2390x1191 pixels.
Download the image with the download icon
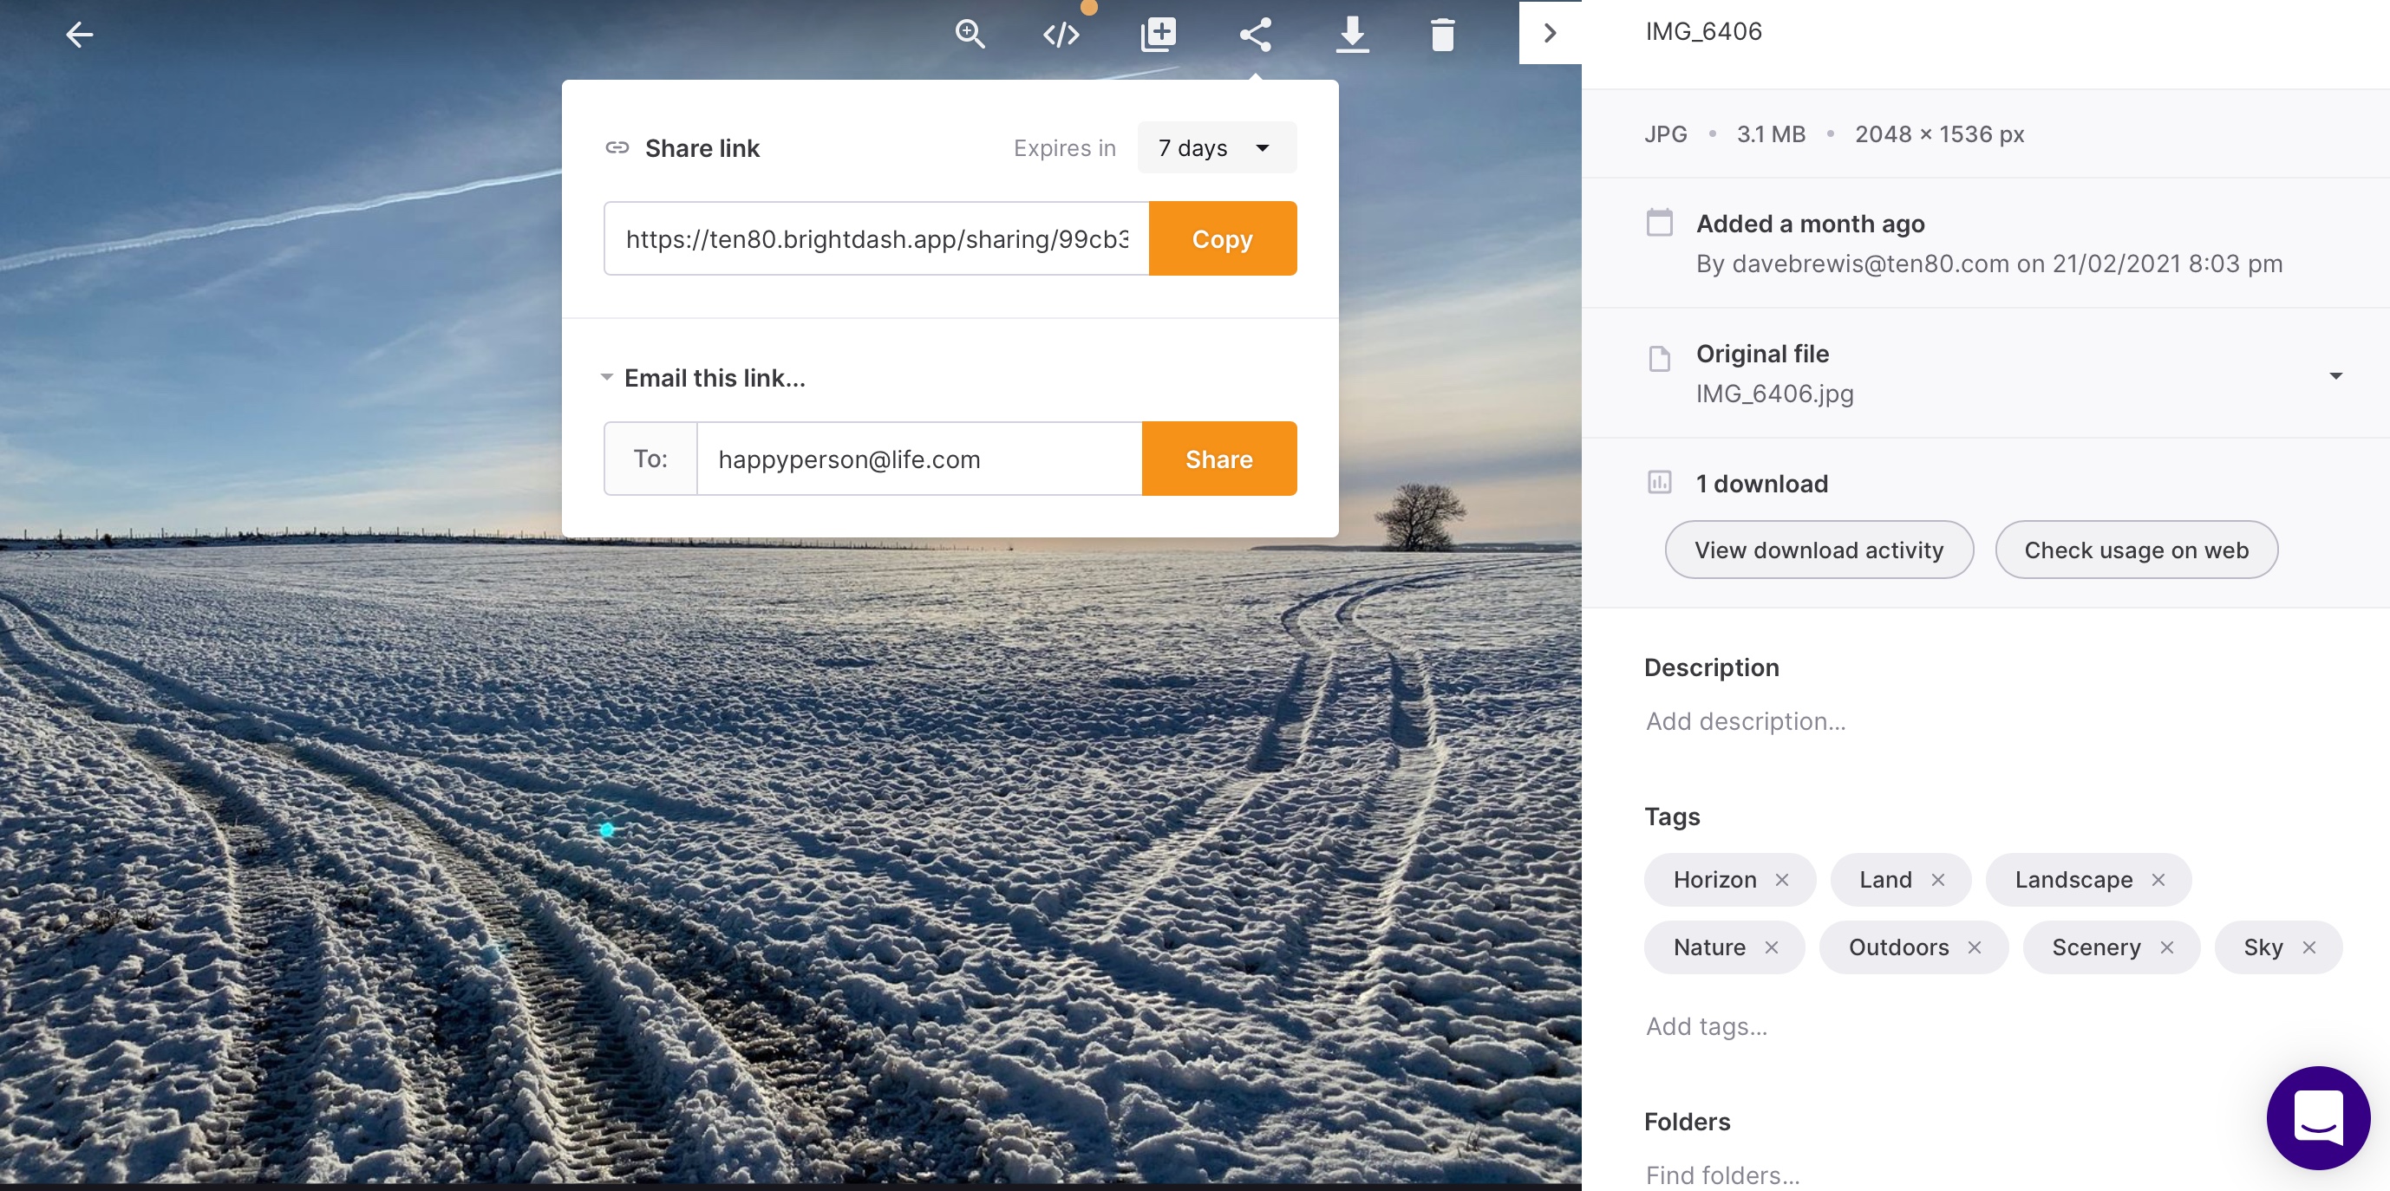[x=1352, y=35]
